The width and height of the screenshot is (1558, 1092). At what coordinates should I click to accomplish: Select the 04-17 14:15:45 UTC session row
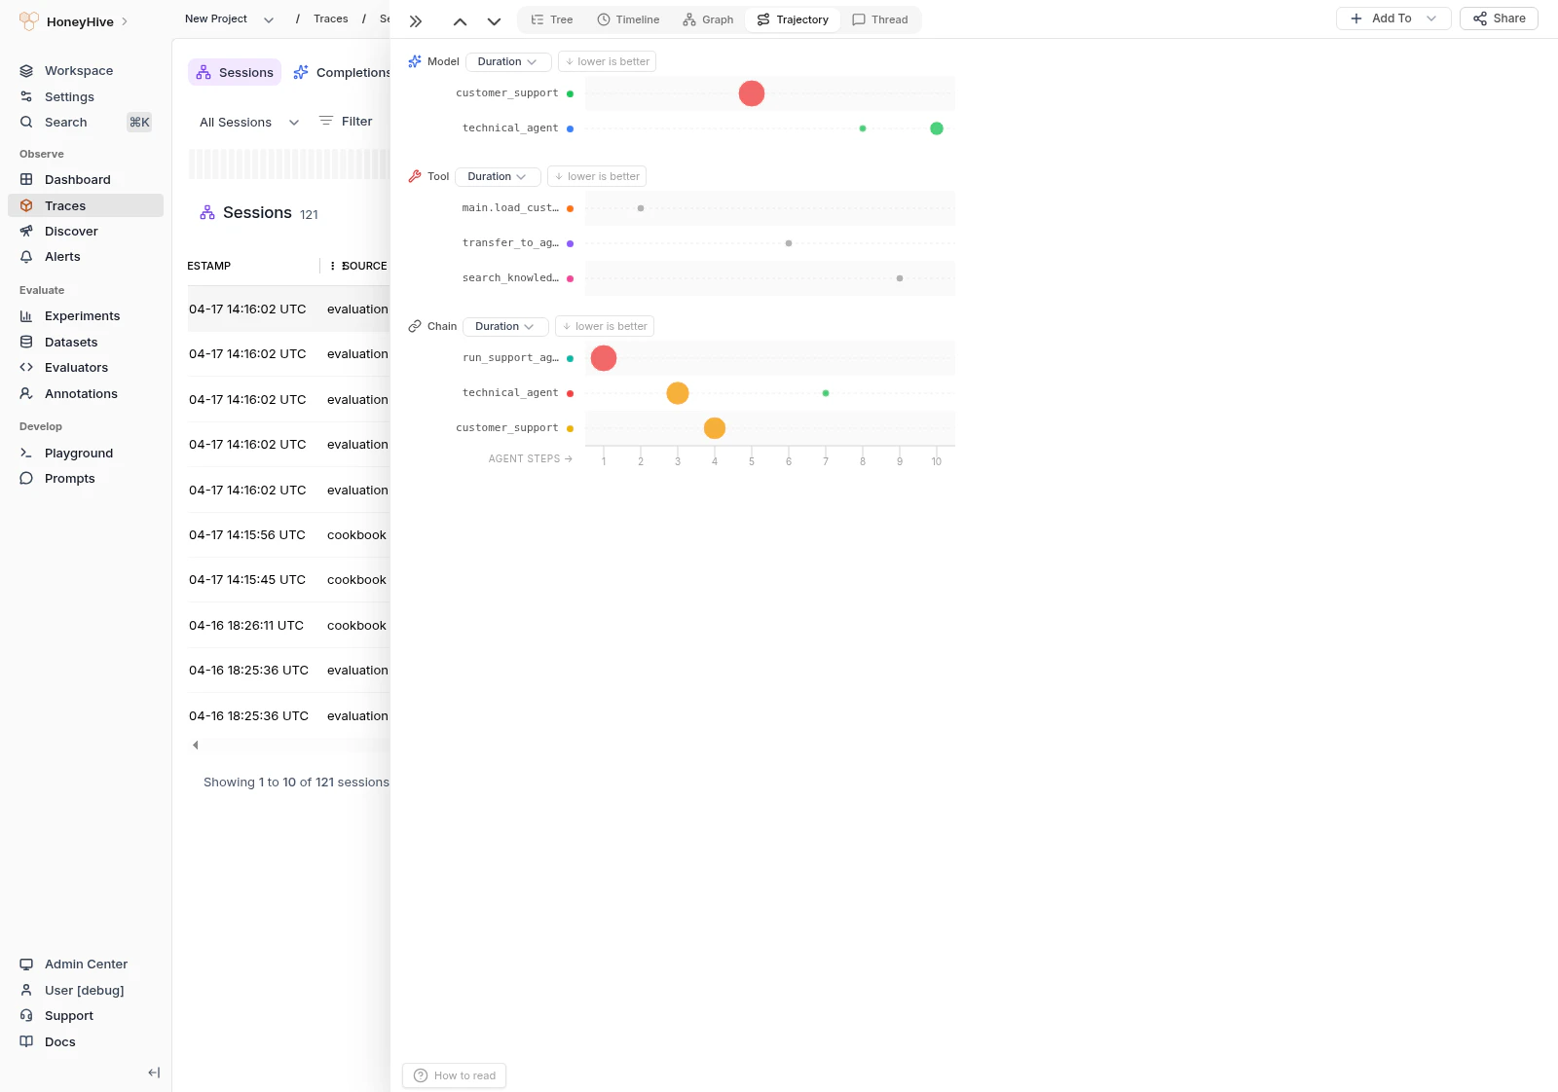[288, 579]
